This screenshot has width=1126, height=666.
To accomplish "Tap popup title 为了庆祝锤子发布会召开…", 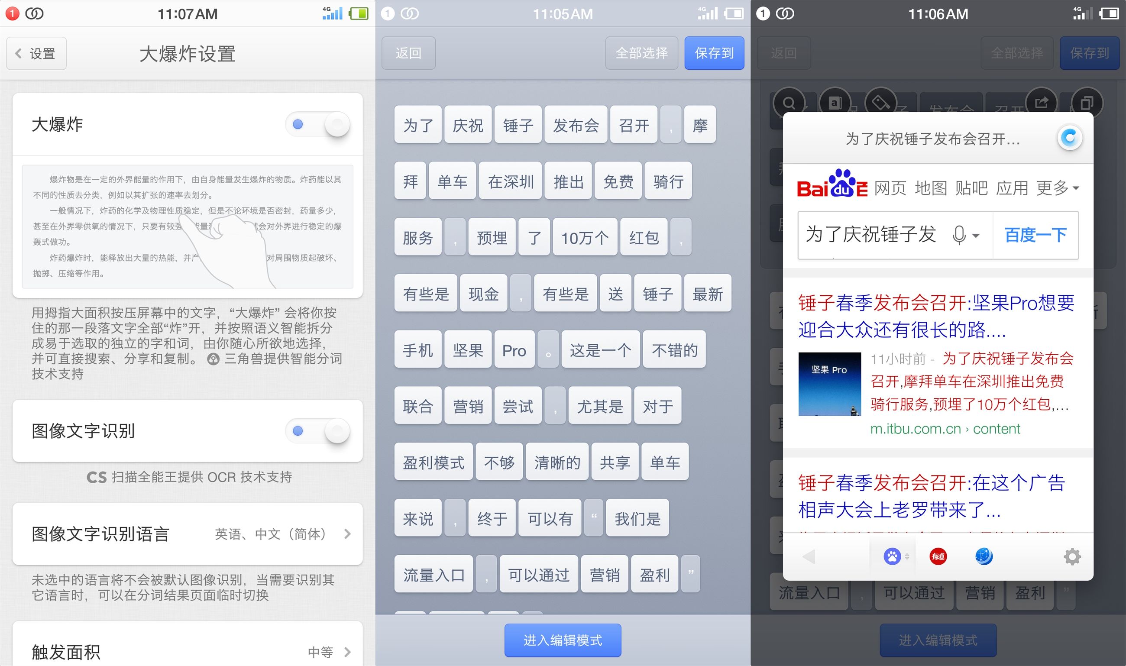I will [x=933, y=139].
